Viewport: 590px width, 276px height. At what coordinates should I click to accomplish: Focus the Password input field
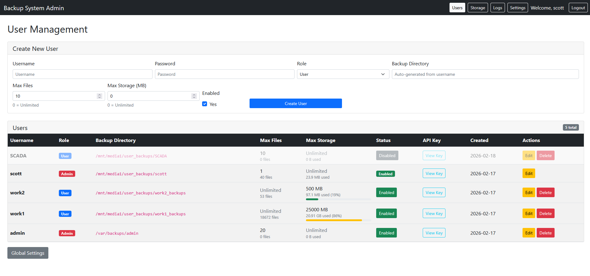[x=225, y=74]
